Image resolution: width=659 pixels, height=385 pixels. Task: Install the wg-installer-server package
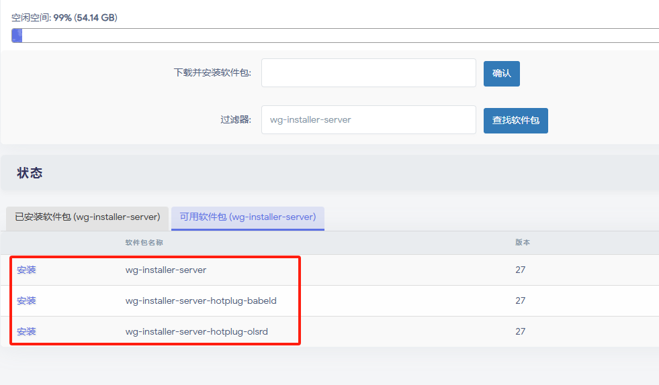point(26,270)
